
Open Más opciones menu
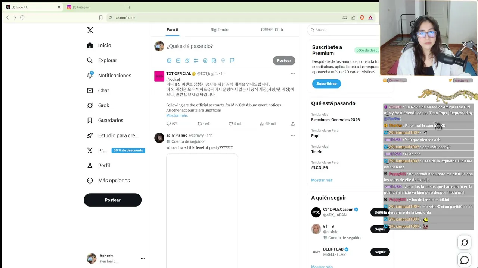pyautogui.click(x=108, y=181)
